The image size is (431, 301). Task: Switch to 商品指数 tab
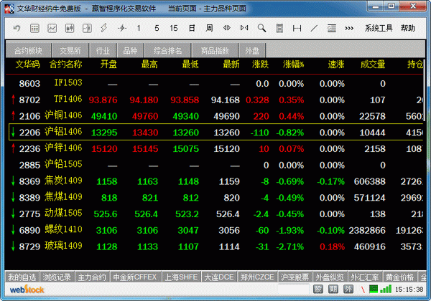[215, 50]
